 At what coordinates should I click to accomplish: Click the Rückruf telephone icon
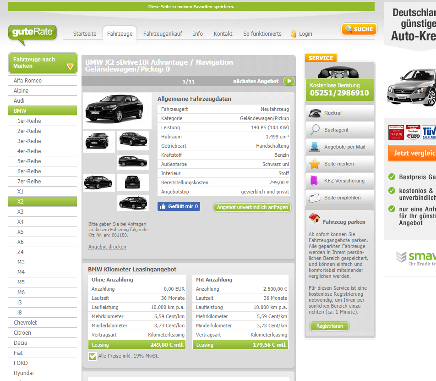[x=315, y=113]
